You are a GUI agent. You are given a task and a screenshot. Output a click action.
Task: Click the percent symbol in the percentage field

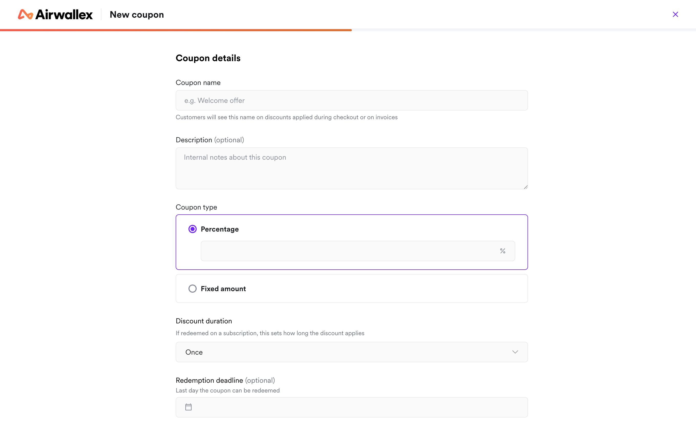point(503,251)
